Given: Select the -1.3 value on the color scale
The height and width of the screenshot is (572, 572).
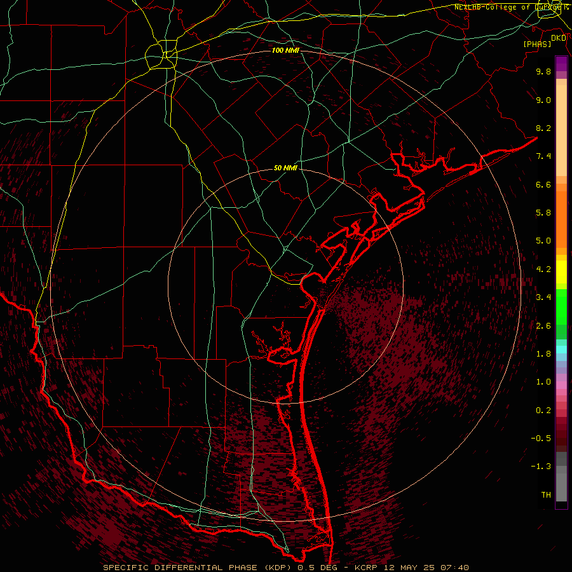Looking at the screenshot, I should pos(541,466).
